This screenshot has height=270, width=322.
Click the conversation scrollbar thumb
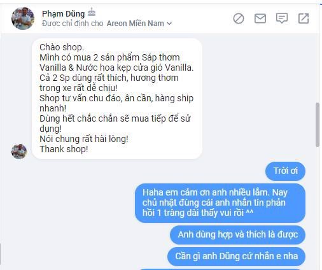click(x=318, y=125)
